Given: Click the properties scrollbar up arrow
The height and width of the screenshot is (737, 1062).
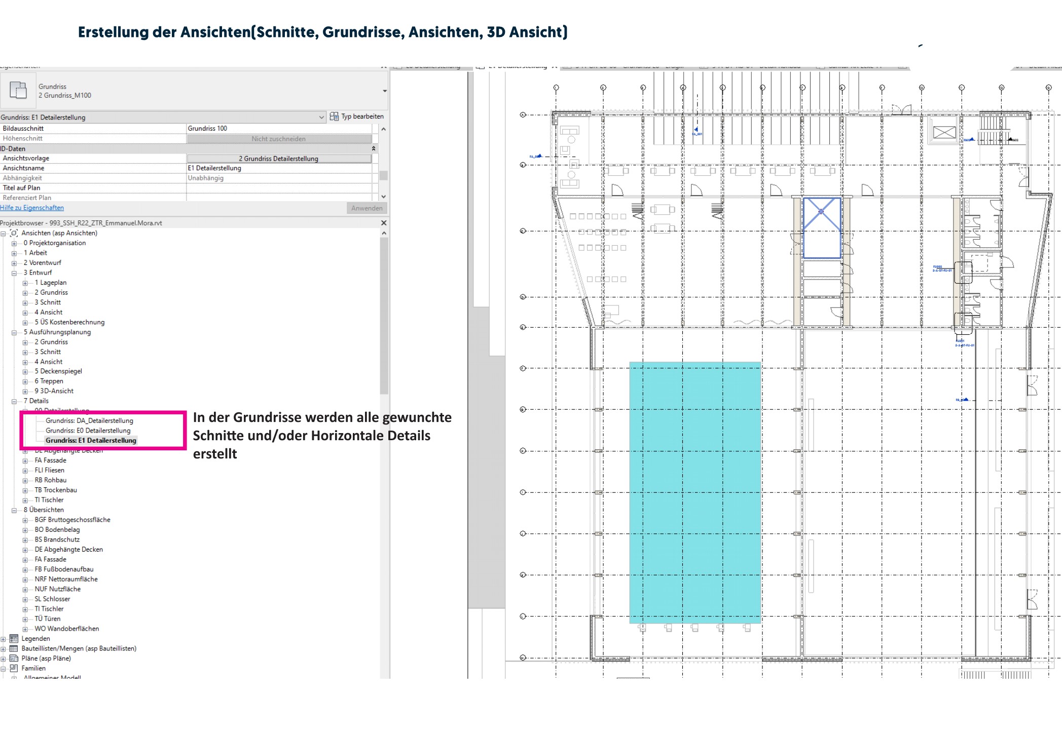Looking at the screenshot, I should [x=384, y=129].
